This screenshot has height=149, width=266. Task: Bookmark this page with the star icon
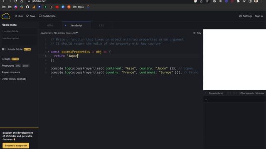(207, 1)
